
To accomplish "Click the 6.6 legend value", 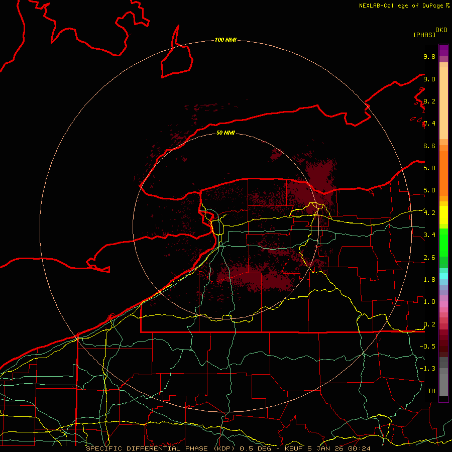I will pos(429,146).
